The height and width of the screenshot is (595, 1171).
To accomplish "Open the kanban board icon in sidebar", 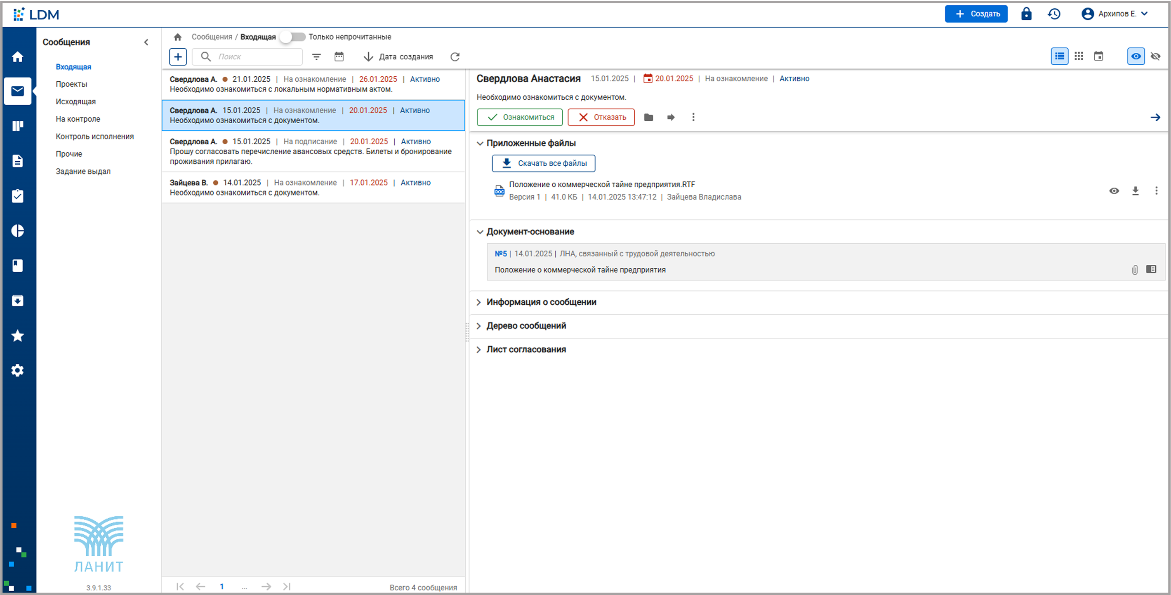I will point(17,126).
